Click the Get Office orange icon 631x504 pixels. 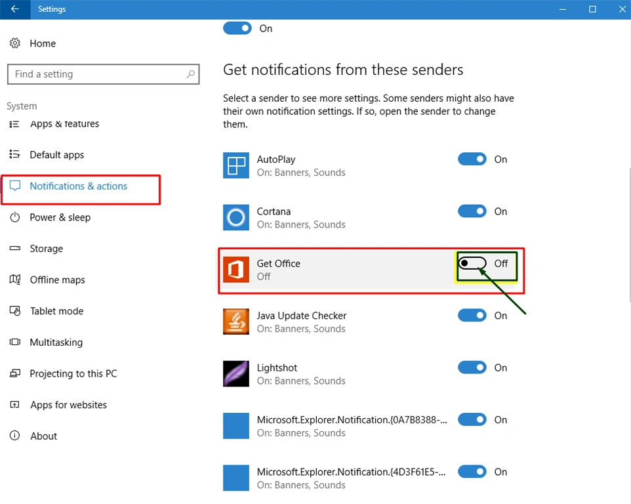tap(236, 269)
